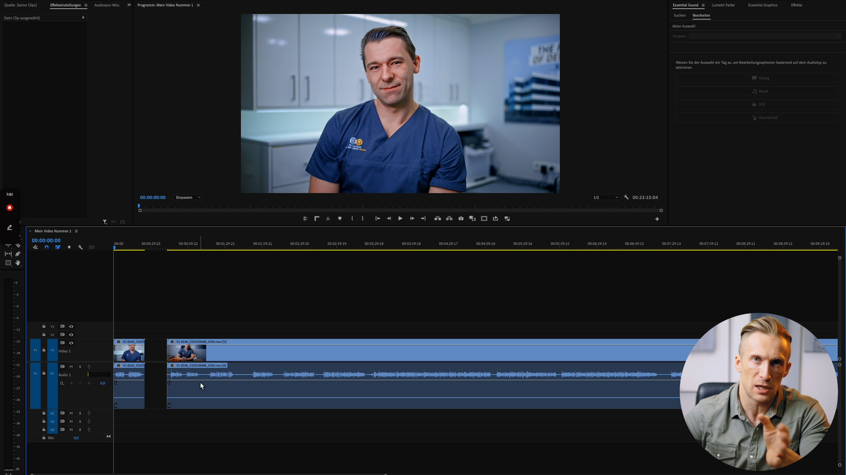Switch to the Lumetri-Farbe tab
Viewport: 846px width, 475px height.
723,5
